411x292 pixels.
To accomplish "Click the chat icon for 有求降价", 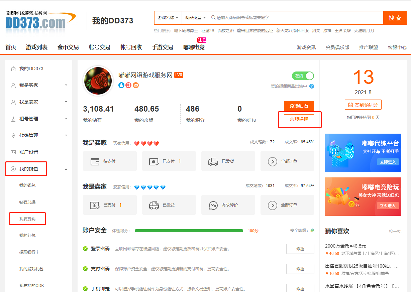I will [213, 204].
